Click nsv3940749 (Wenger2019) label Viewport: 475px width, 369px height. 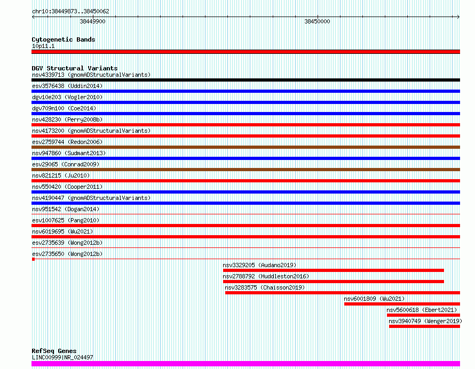pyautogui.click(x=425, y=321)
